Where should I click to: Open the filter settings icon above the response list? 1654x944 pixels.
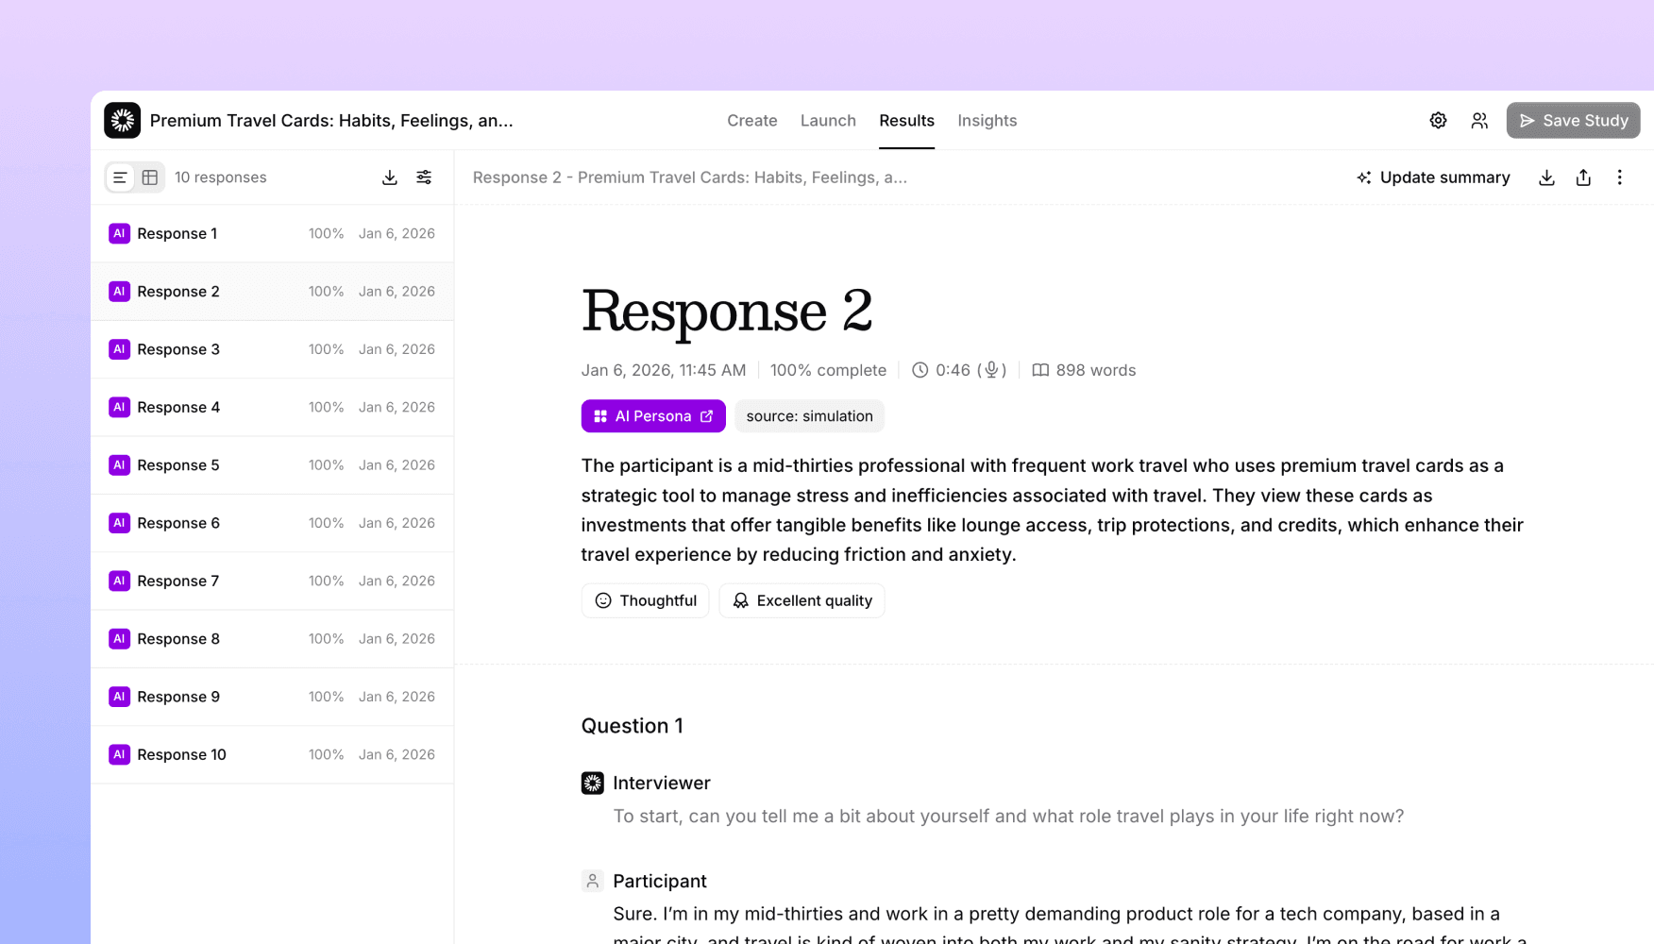coord(424,177)
